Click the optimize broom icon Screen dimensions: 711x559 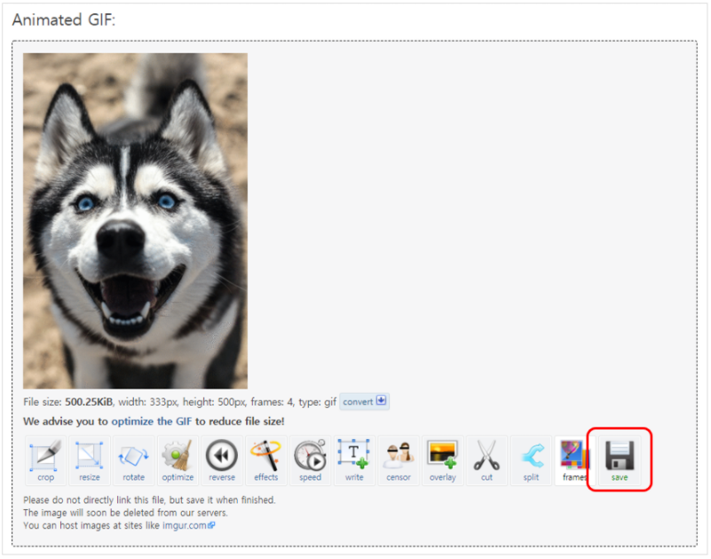178,461
